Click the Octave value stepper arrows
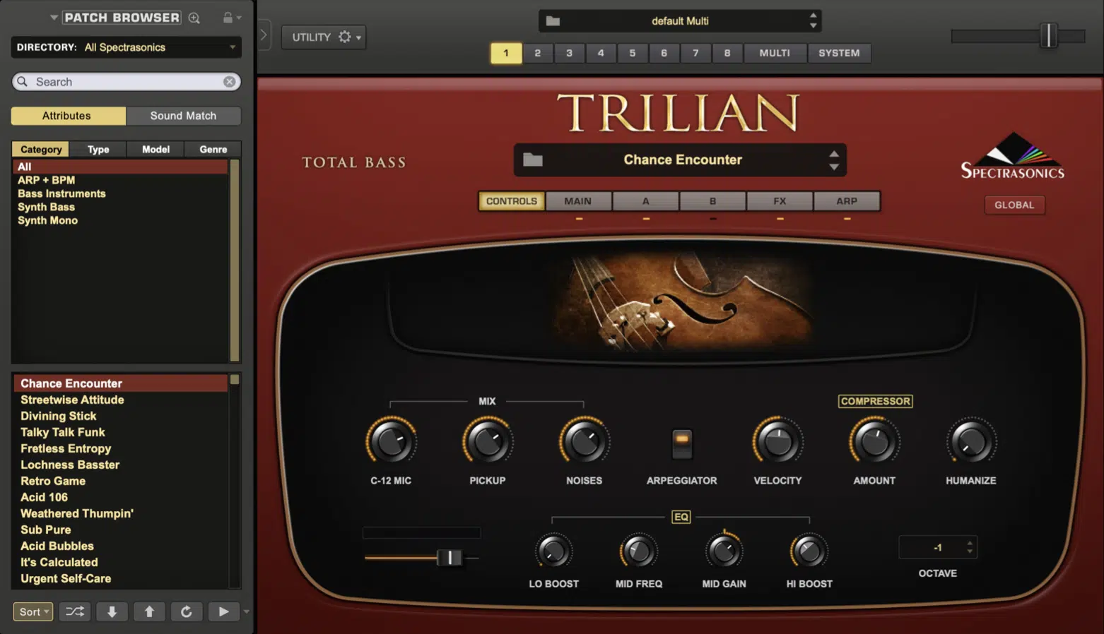The height and width of the screenshot is (634, 1104). click(970, 547)
